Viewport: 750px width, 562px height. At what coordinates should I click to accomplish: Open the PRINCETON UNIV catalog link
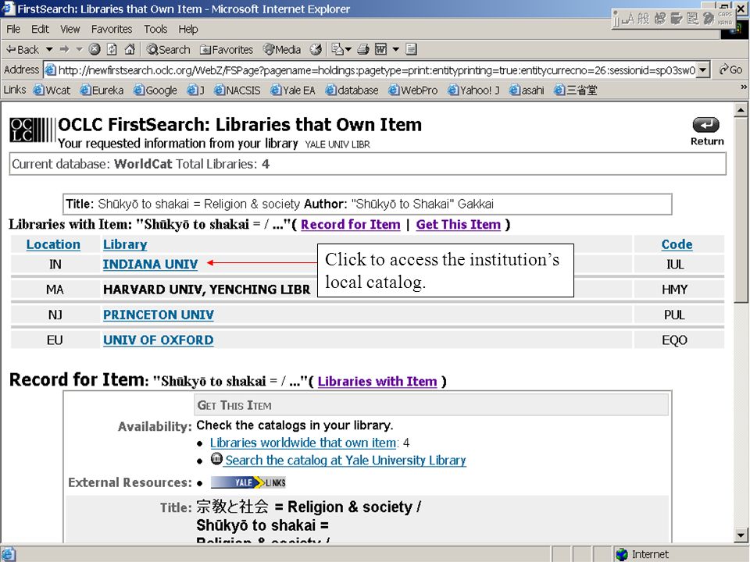tap(159, 315)
